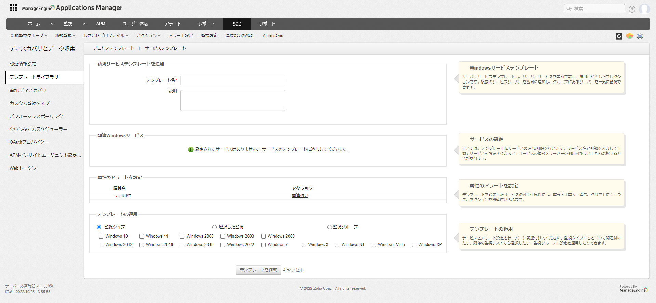Open the AlarmsOne link

click(x=273, y=36)
